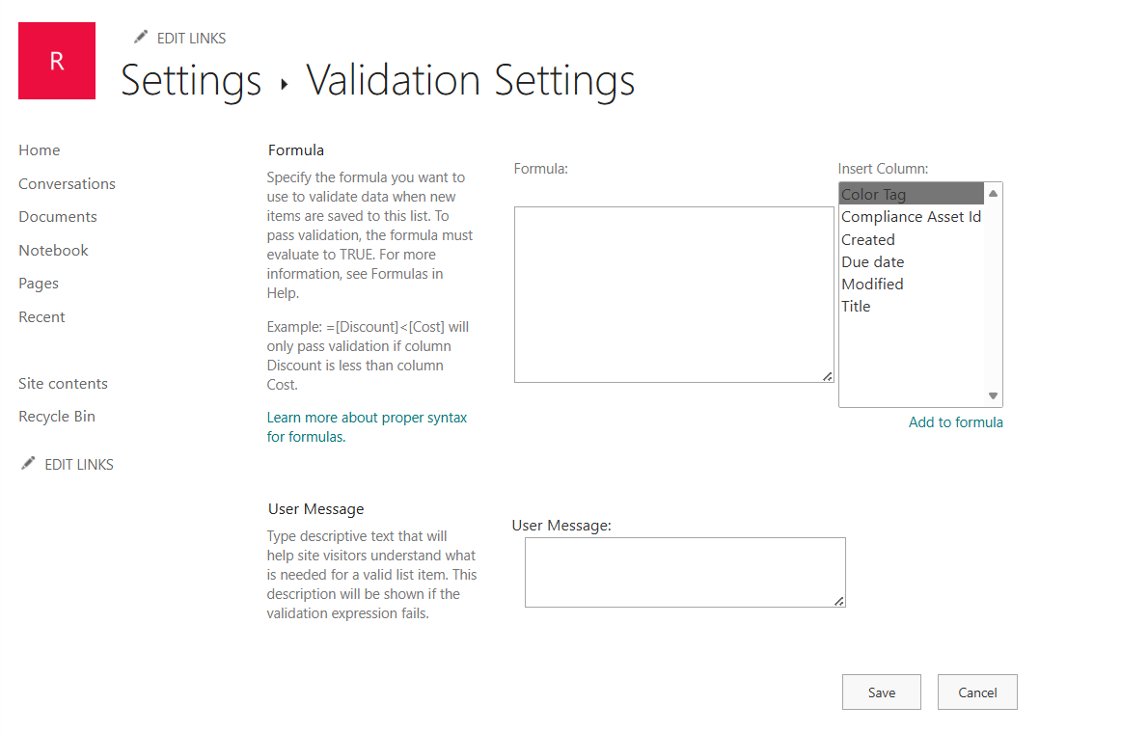
Task: Click the scroll up arrow in Insert Column list
Action: [993, 194]
